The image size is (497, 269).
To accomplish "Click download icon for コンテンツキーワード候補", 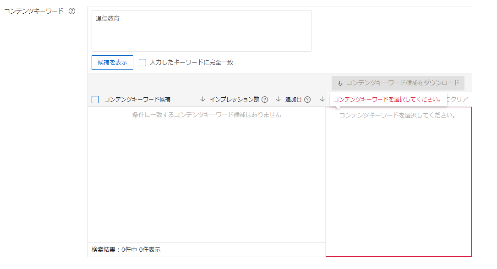I will pos(340,84).
